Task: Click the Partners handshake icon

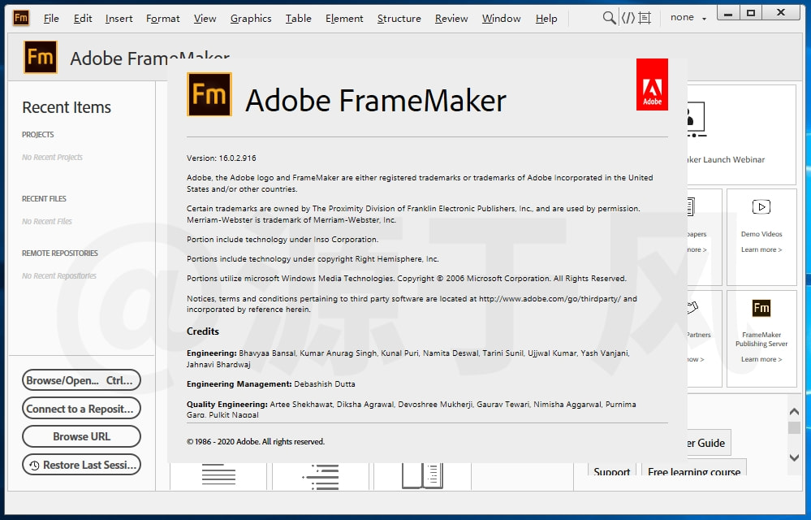Action: 692,307
